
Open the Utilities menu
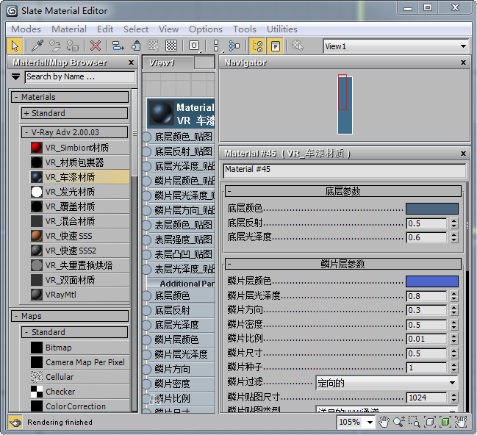pos(282,29)
